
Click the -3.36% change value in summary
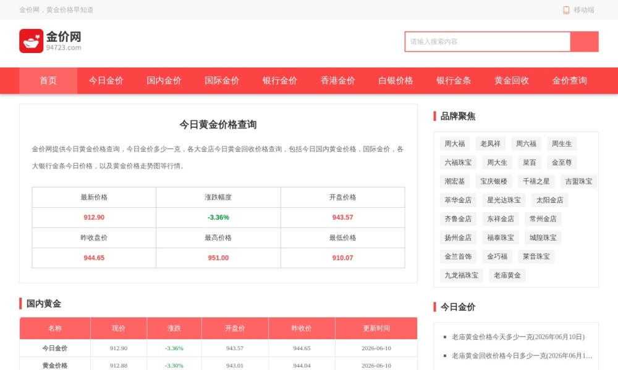218,218
